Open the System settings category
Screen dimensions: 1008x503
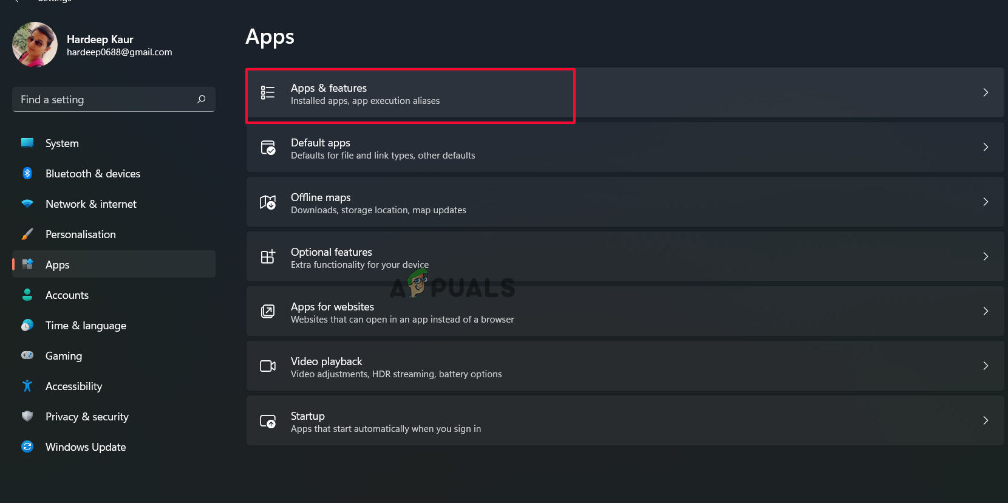(62, 143)
